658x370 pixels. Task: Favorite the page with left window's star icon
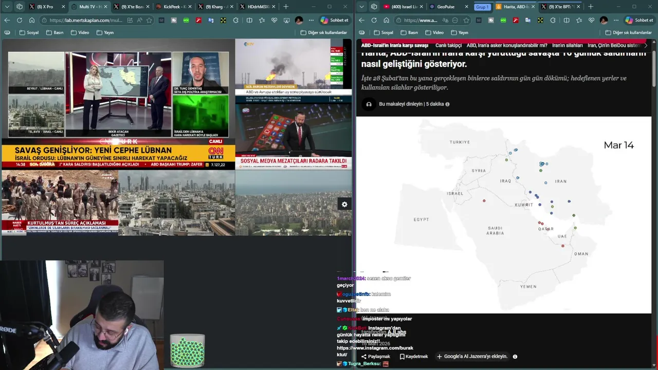(149, 20)
